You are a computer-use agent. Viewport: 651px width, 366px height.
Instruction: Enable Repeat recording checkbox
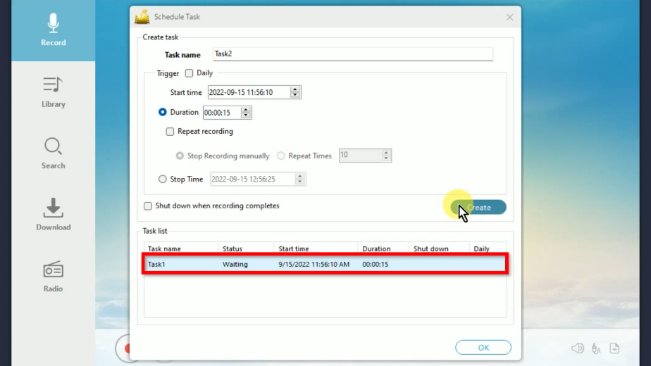(170, 132)
